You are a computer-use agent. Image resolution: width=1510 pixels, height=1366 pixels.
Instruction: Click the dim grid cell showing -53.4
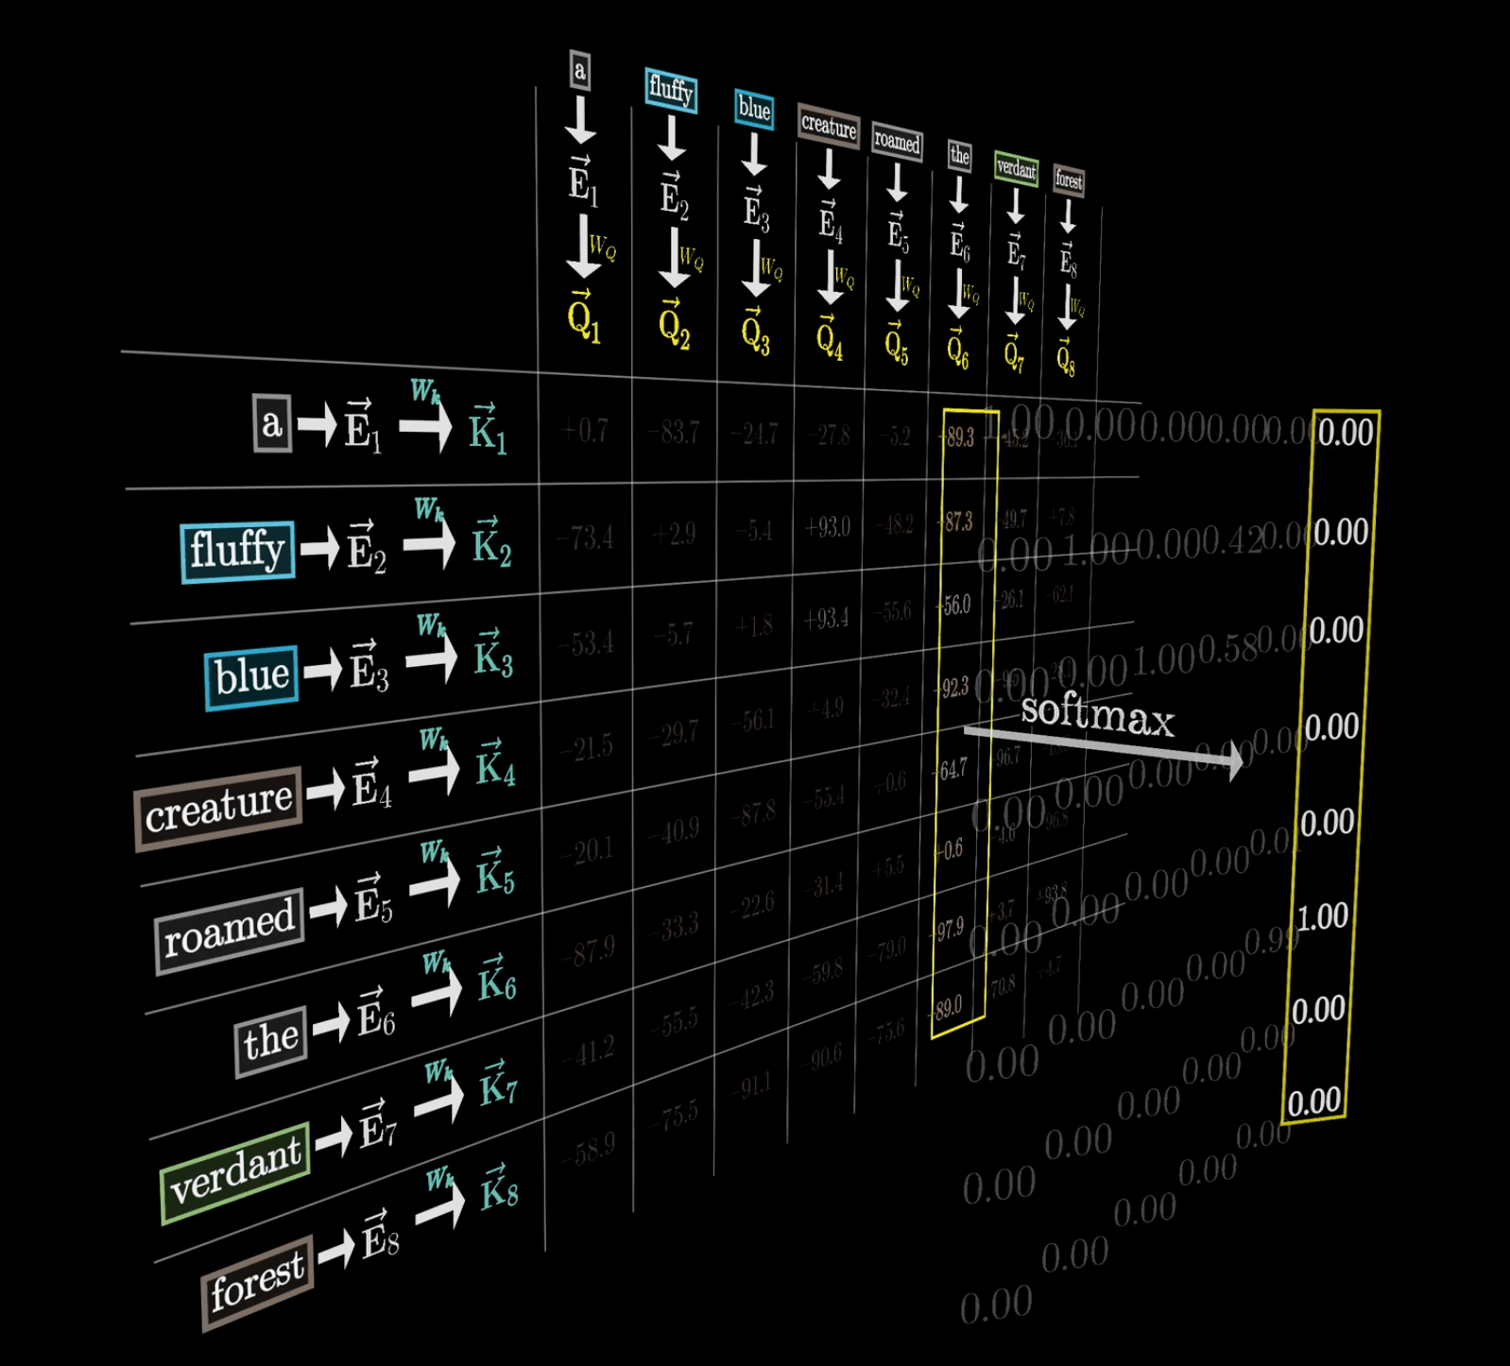click(586, 643)
